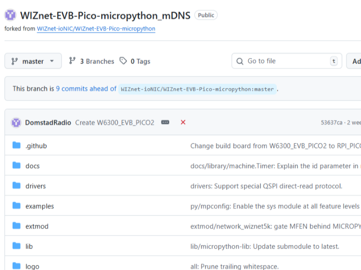Expand commit message ellipsis button

pyautogui.click(x=165, y=122)
